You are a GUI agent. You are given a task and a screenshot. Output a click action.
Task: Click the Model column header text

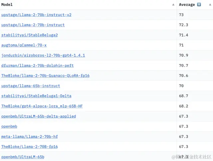(x=7, y=5)
